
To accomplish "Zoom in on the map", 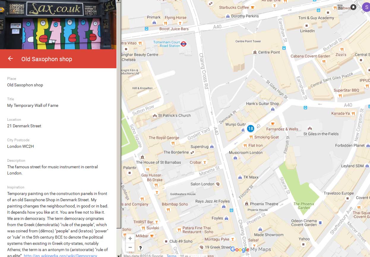I will [x=130, y=239].
